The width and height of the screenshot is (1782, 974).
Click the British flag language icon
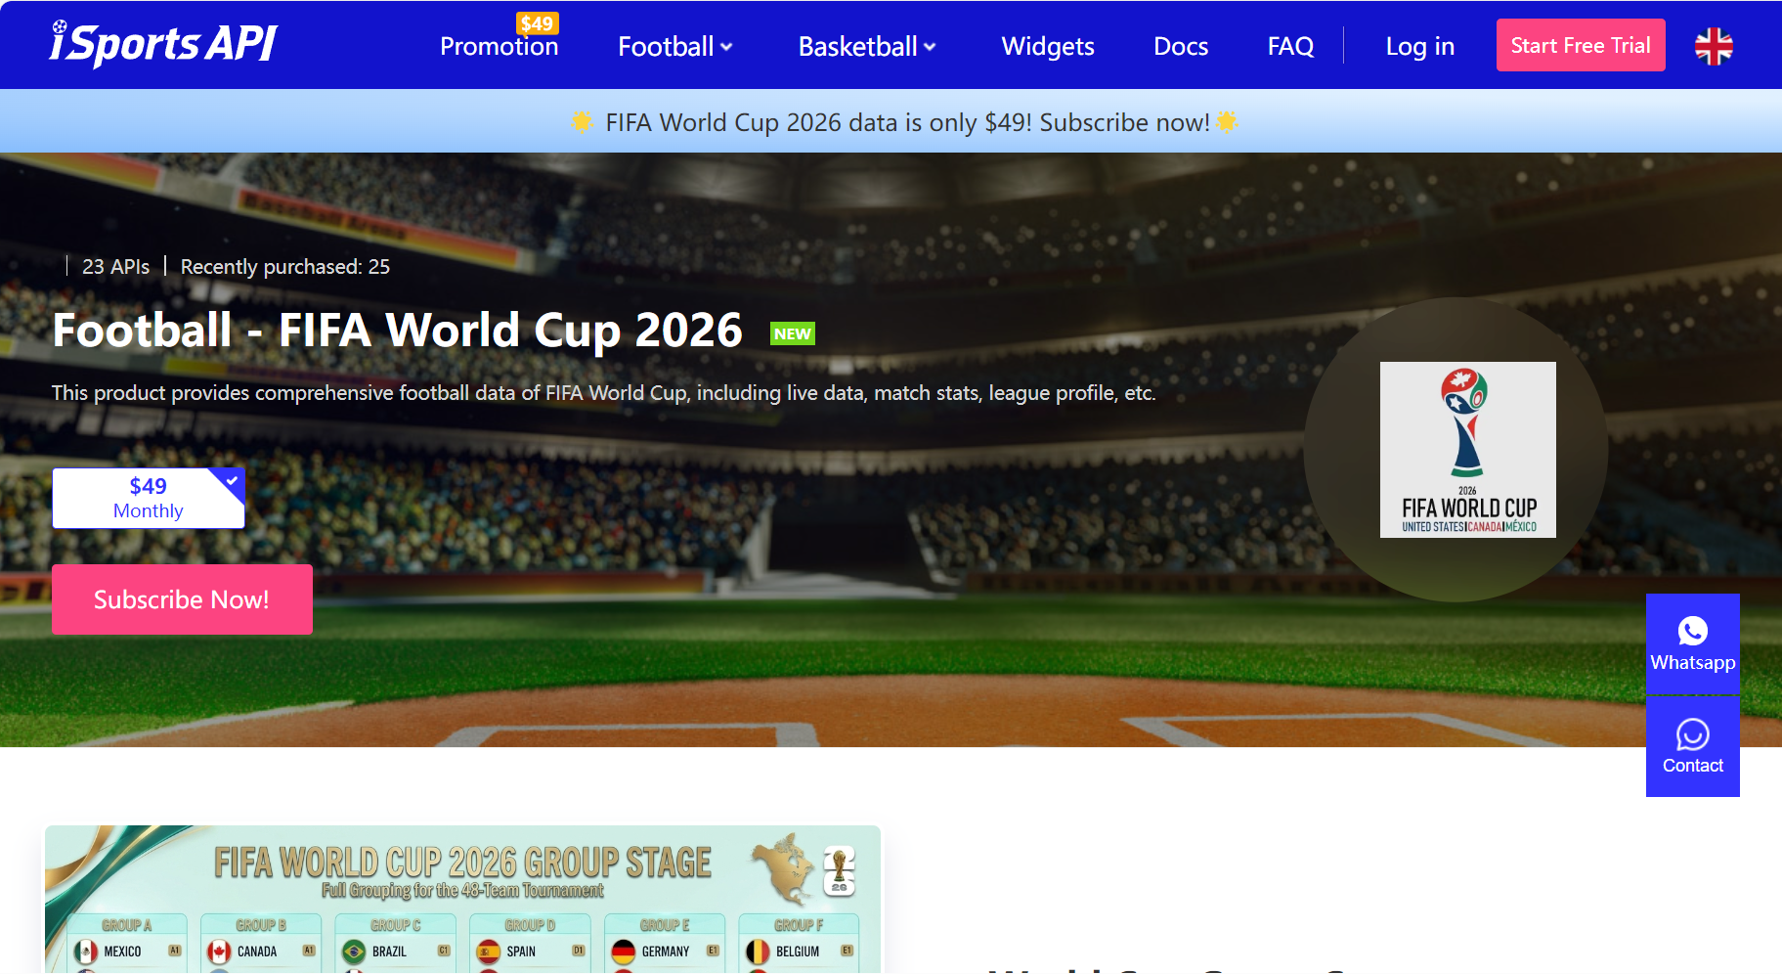1714,44
